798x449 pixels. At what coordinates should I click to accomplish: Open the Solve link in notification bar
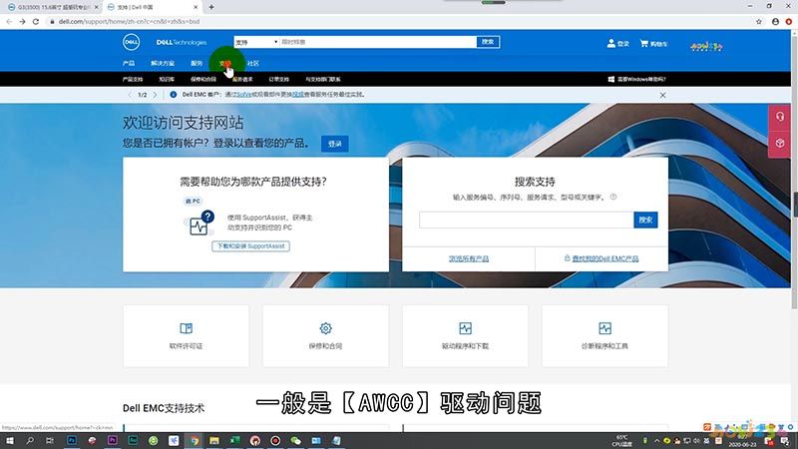[x=244, y=95]
